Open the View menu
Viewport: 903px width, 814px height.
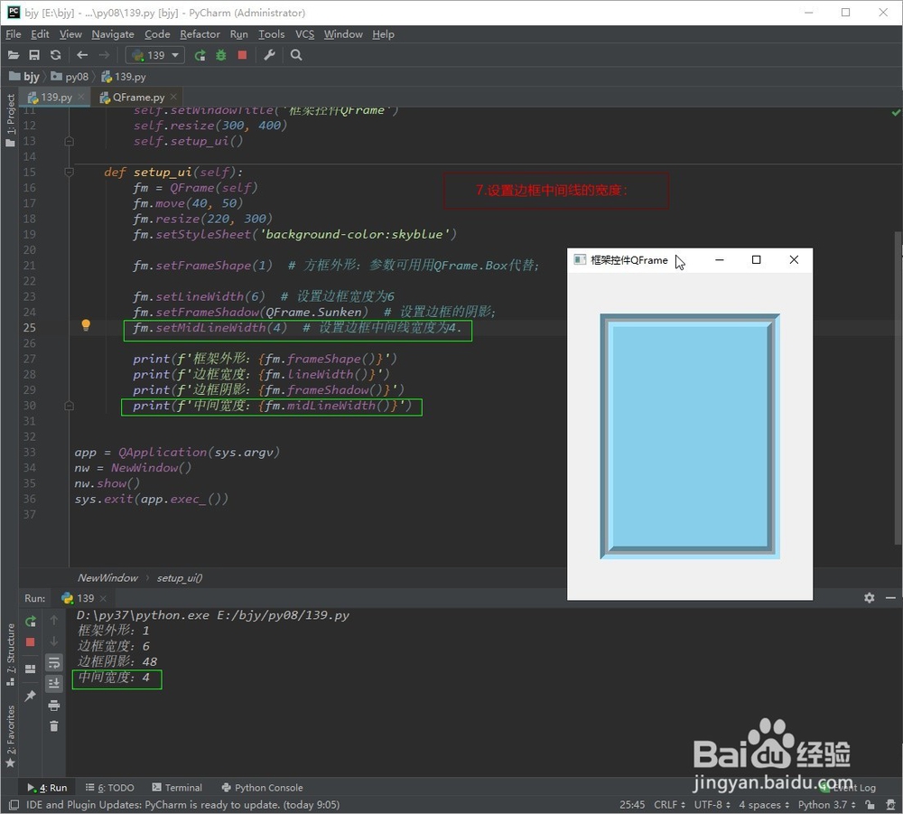point(70,34)
